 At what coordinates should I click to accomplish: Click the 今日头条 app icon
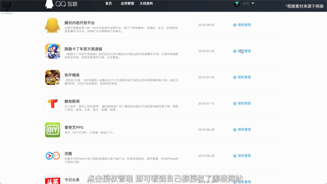coord(52,179)
